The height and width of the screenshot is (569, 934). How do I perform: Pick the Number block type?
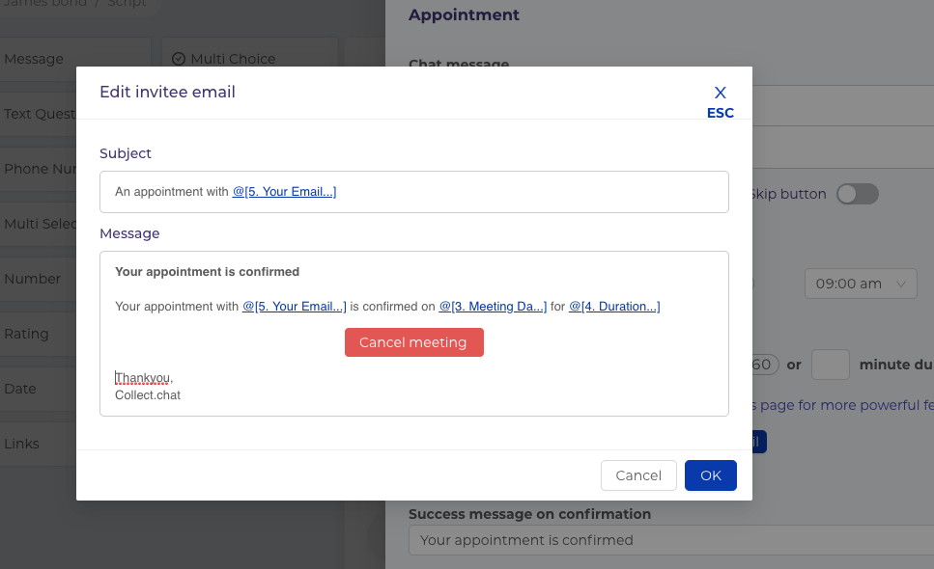tap(34, 279)
